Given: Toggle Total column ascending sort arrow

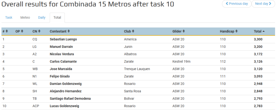Looking at the screenshot, I should pyautogui.click(x=263, y=31).
